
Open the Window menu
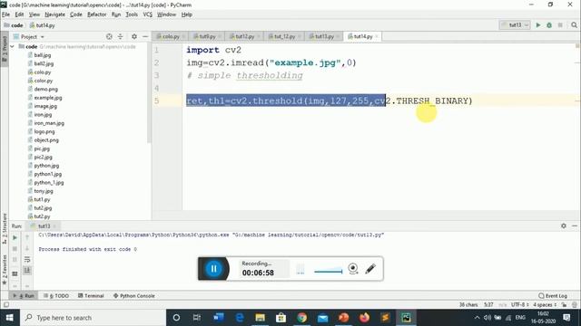(166, 14)
